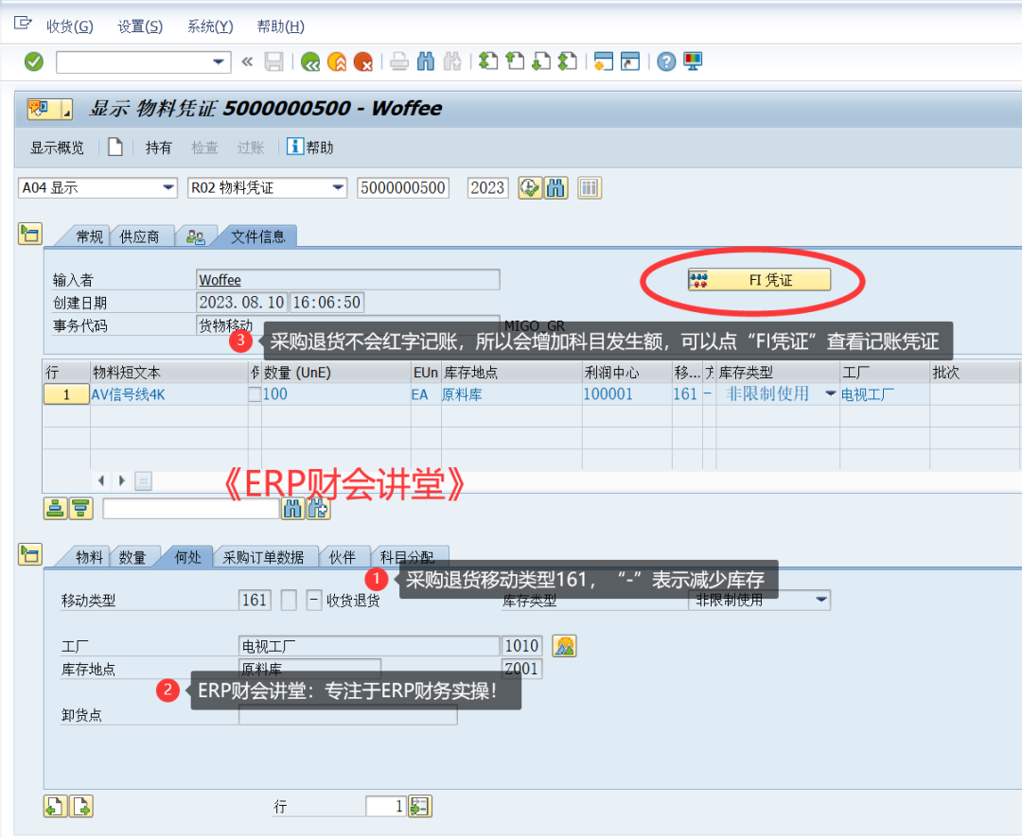Toggle the checkbox in the AV信号线4K row
The image size is (1022, 838).
click(x=254, y=394)
